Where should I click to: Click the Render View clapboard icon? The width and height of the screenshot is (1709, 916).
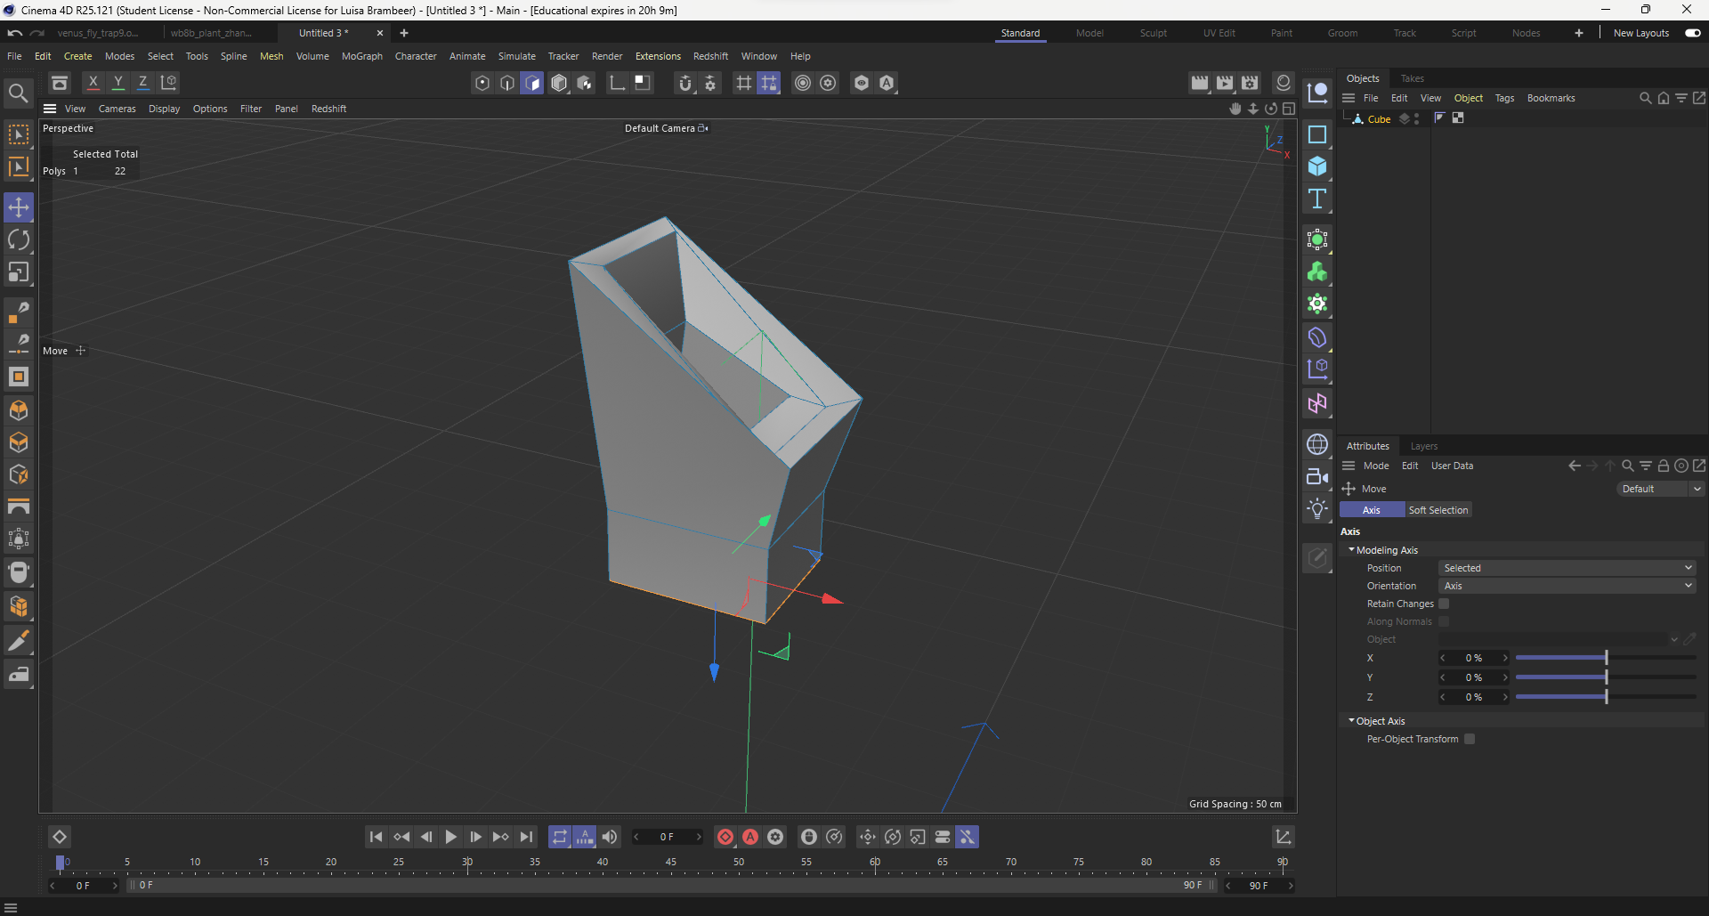(1200, 83)
